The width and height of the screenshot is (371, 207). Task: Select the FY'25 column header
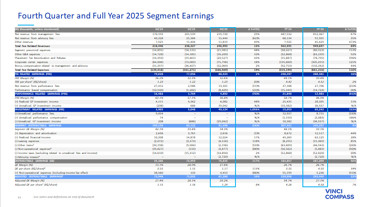point(316,30)
